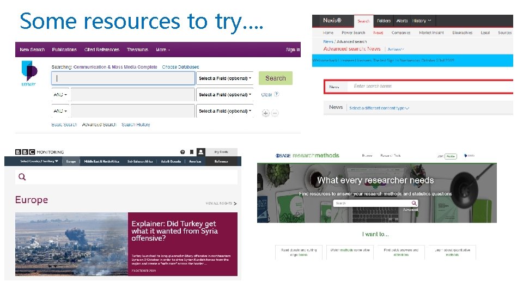Click Sign In on EBSCO bar
The width and height of the screenshot is (523, 294).
[x=293, y=50]
